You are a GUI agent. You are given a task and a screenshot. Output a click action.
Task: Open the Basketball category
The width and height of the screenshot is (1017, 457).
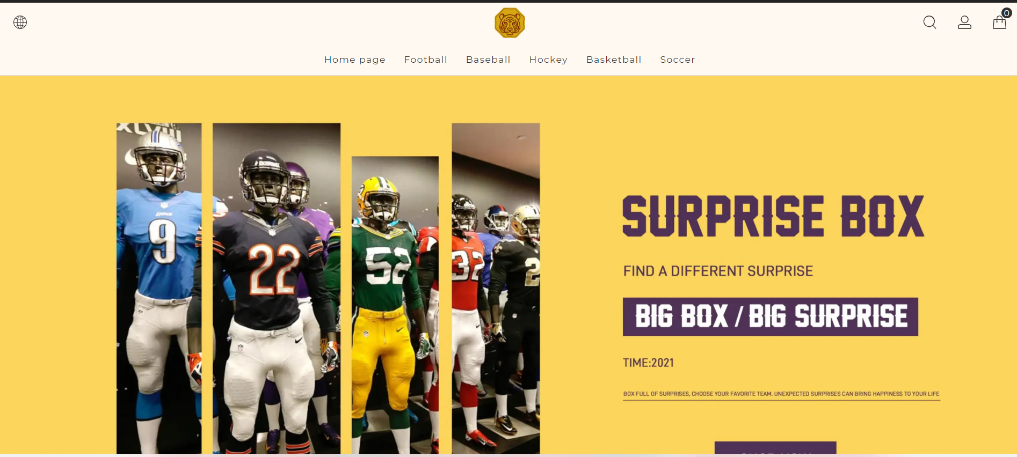[x=614, y=60]
